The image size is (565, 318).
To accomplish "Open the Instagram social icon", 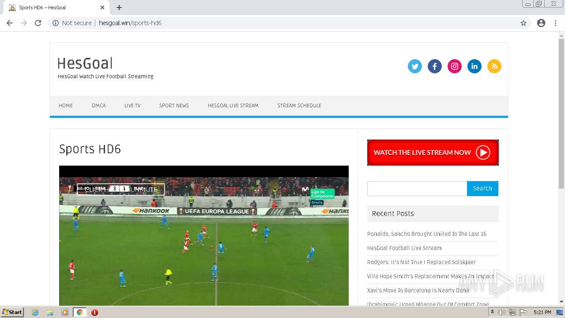I will 454,66.
